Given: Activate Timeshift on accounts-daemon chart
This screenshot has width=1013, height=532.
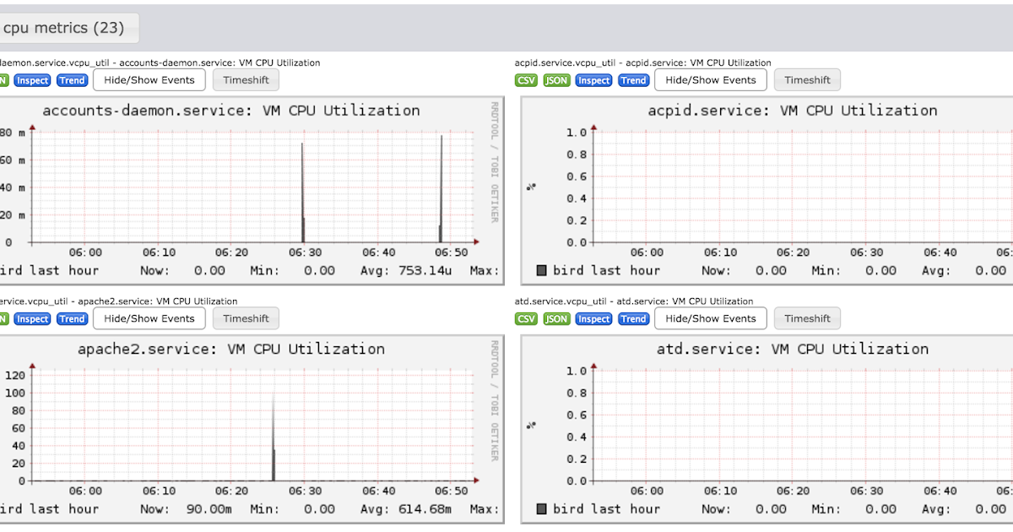Looking at the screenshot, I should tap(246, 79).
